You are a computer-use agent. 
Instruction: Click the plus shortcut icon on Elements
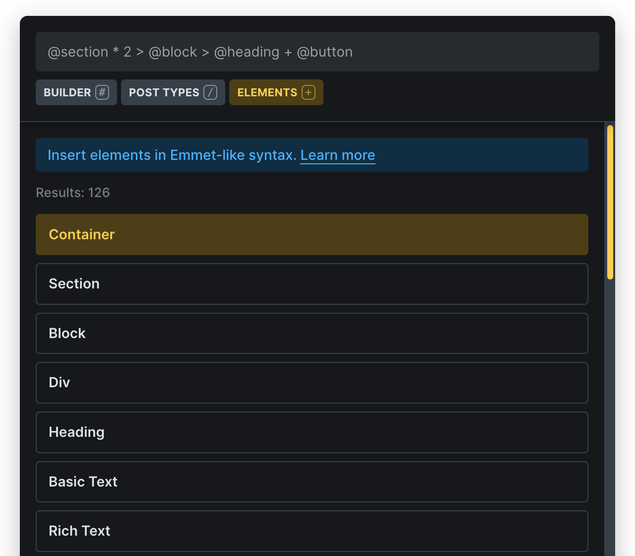point(309,92)
